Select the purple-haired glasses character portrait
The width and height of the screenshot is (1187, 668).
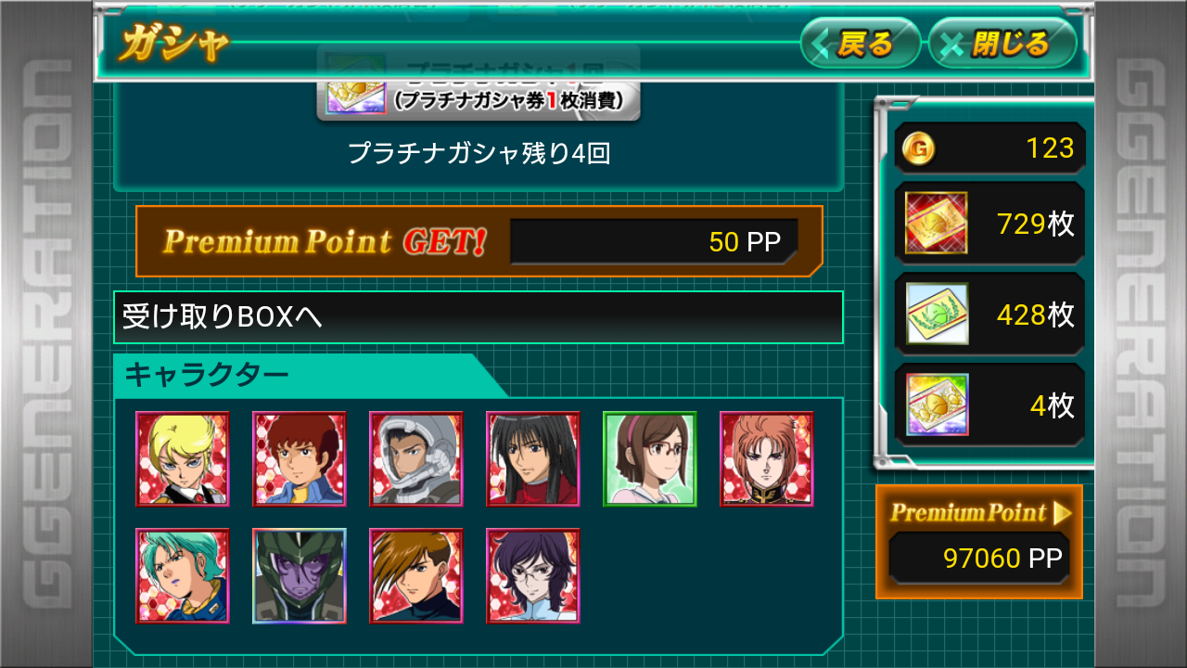pyautogui.click(x=532, y=576)
